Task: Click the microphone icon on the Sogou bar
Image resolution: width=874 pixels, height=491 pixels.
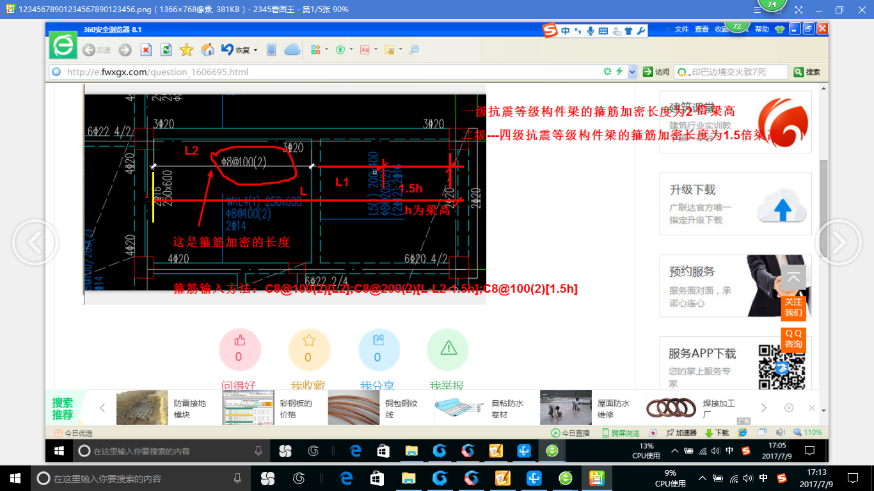Action: tap(591, 31)
